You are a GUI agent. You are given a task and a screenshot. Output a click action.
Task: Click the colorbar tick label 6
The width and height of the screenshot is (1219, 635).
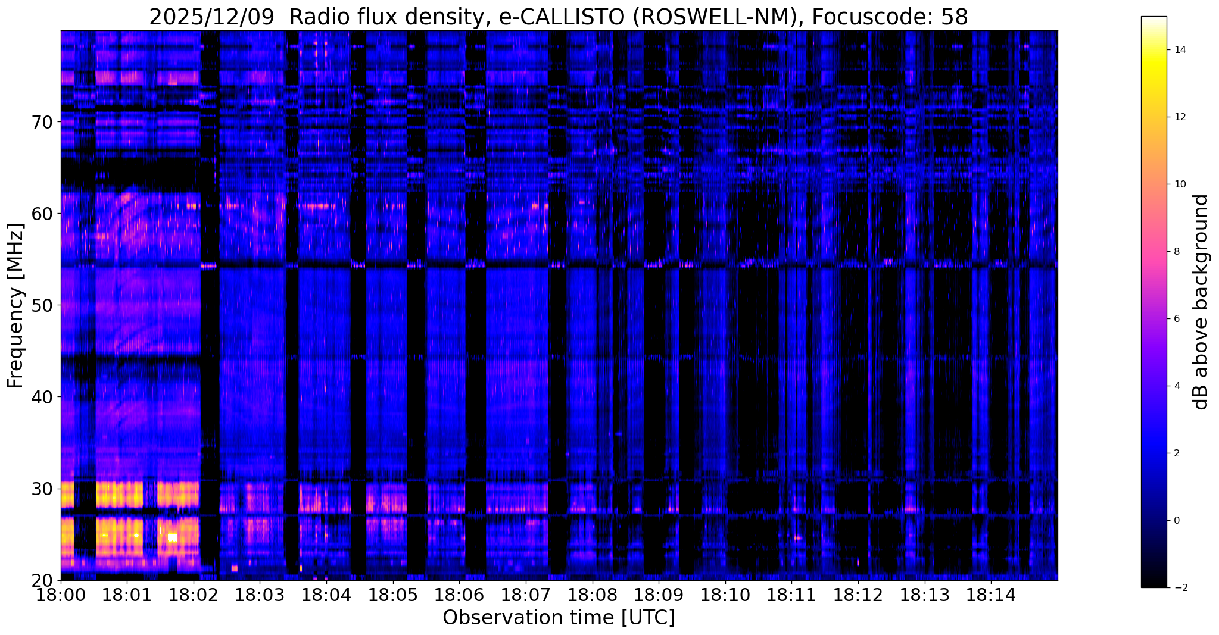tap(1176, 319)
